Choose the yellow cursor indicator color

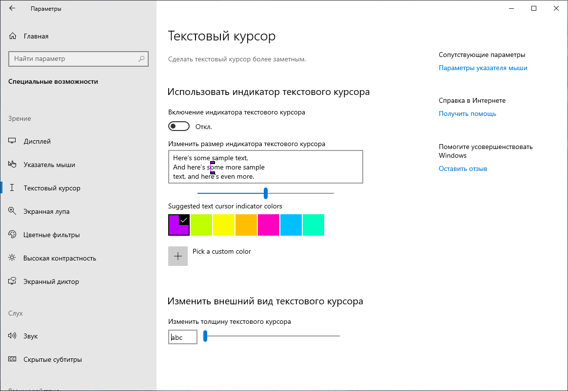click(224, 225)
